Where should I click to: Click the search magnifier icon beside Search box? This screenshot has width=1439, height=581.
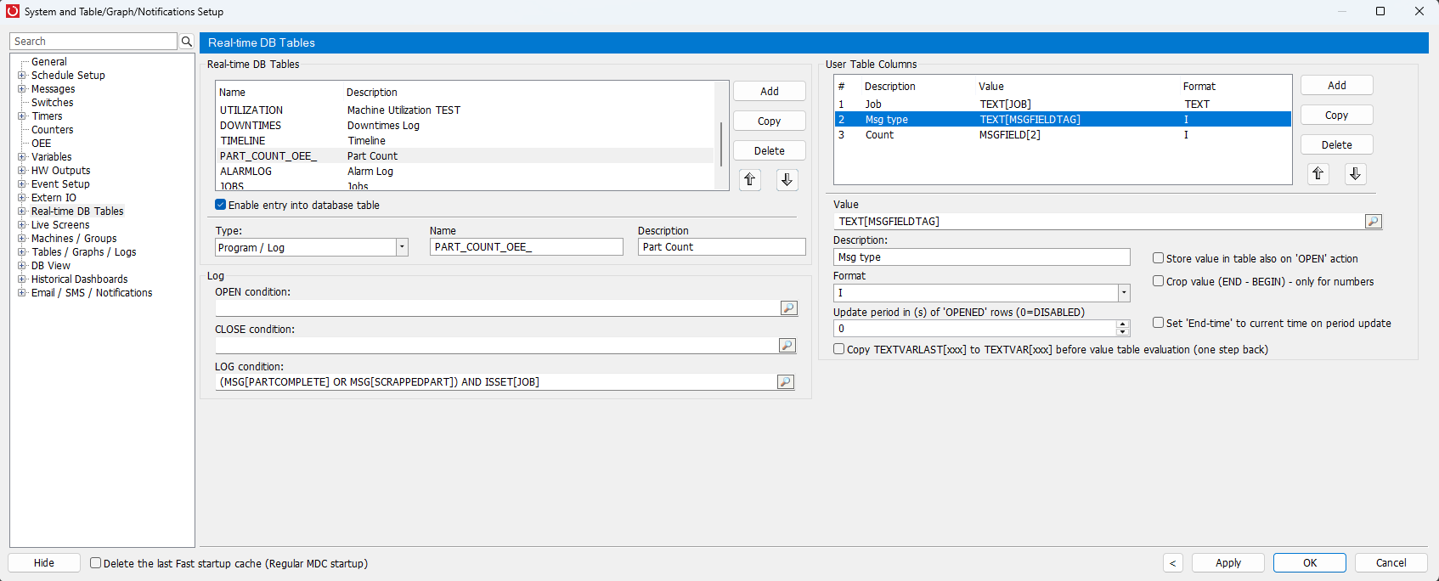[x=187, y=42]
